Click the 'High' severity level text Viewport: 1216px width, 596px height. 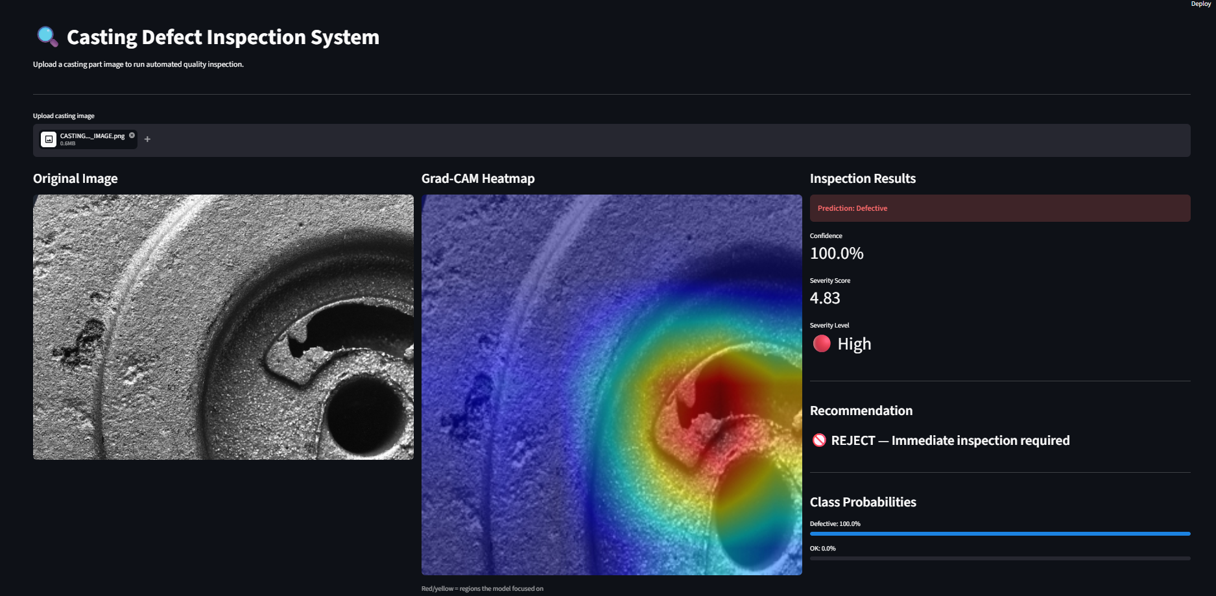pos(854,344)
